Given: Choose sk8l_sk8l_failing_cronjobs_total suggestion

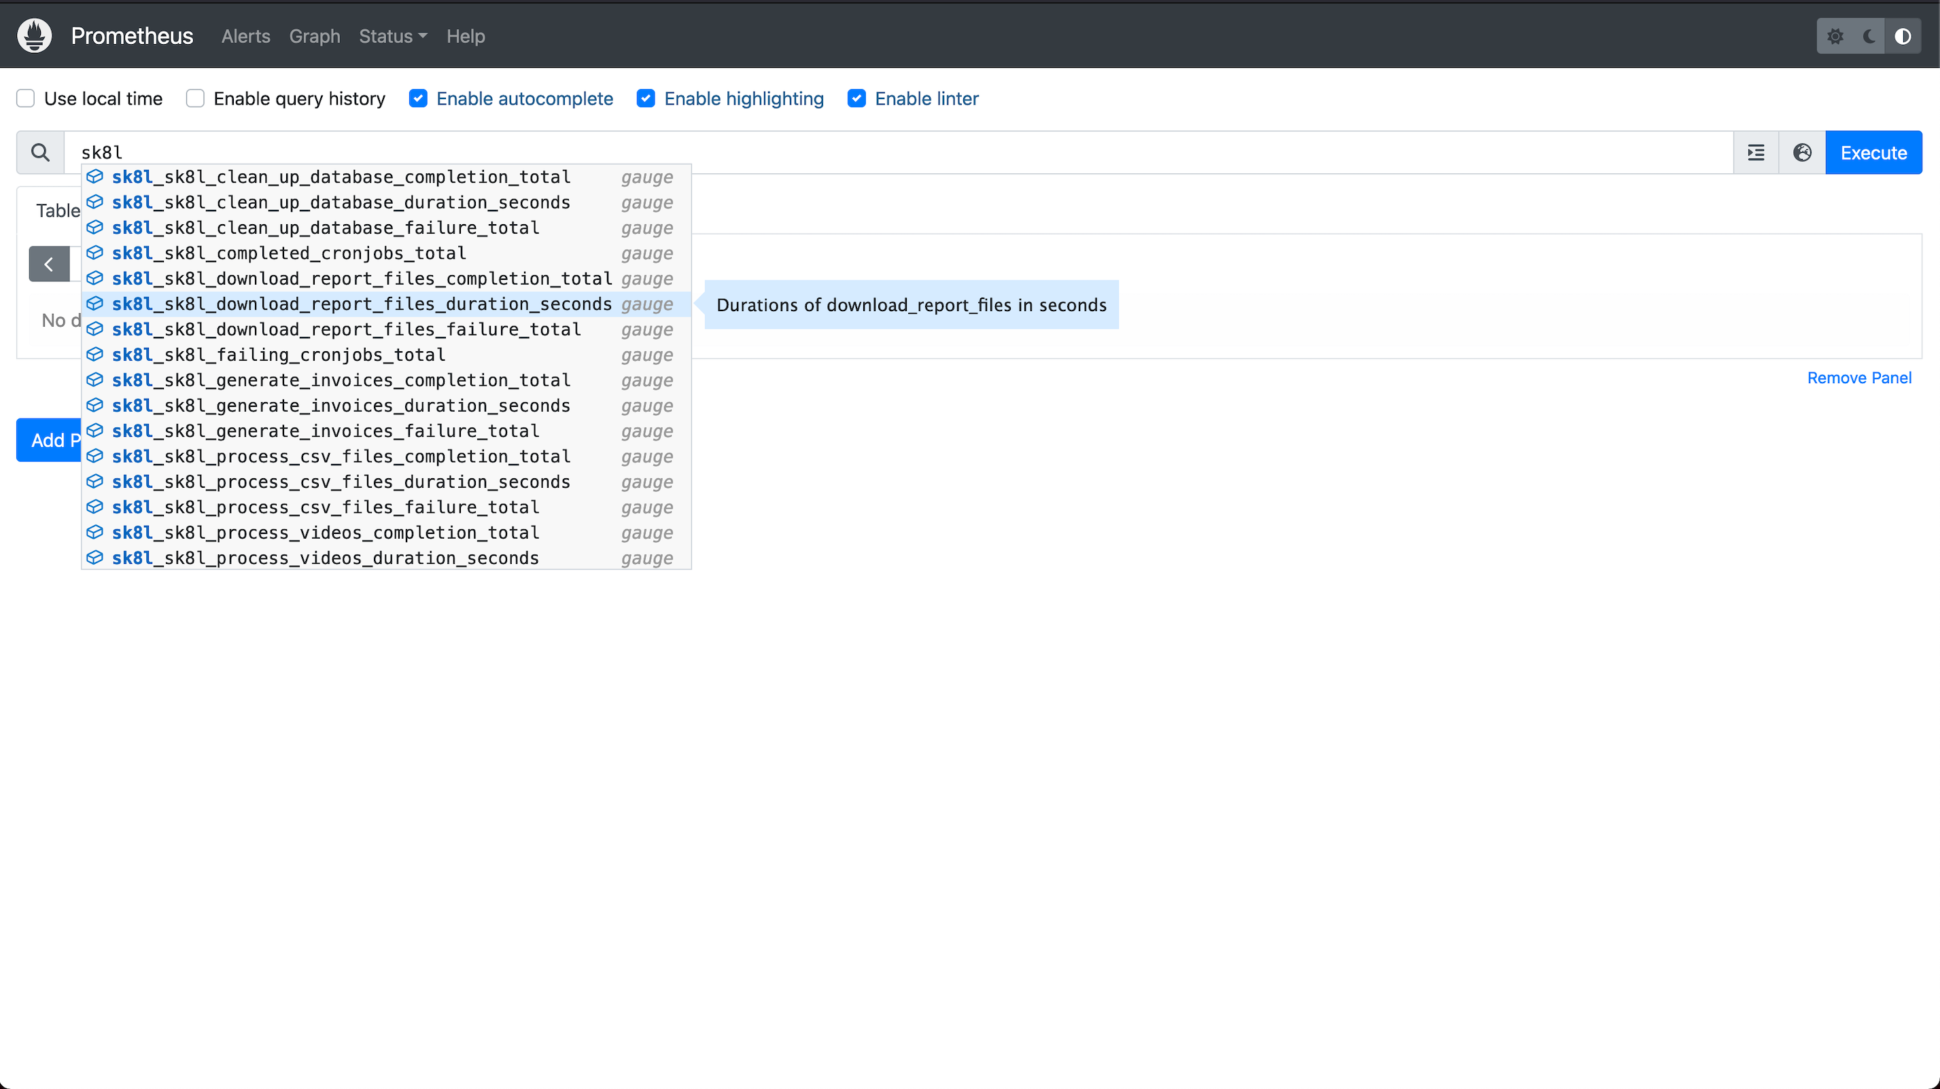Looking at the screenshot, I should [x=279, y=355].
